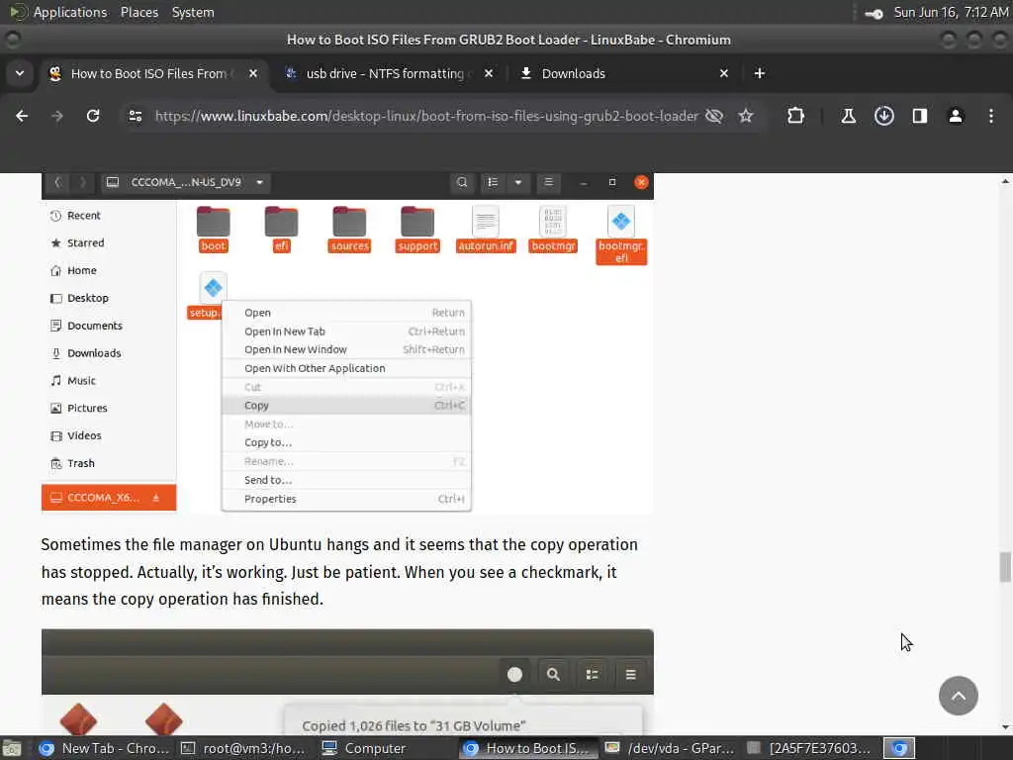Switch to New Tab Chromium taskbar window
This screenshot has width=1013, height=760.
104,748
